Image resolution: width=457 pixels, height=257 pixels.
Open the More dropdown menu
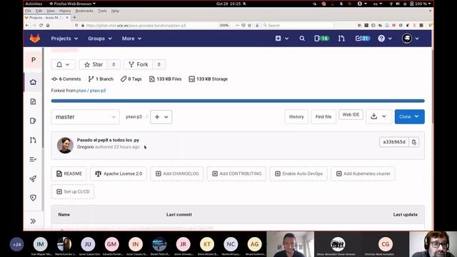[131, 39]
